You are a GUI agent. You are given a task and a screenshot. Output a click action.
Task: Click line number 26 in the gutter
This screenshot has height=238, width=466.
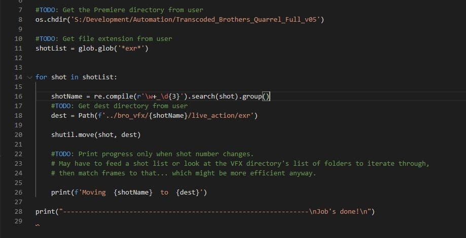tap(19, 193)
